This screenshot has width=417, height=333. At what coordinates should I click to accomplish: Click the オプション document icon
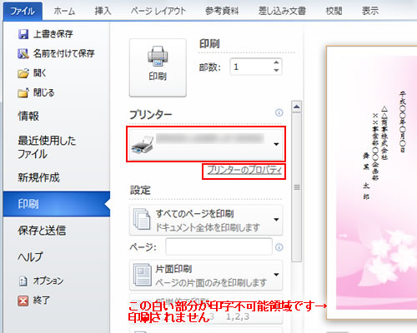(23, 281)
